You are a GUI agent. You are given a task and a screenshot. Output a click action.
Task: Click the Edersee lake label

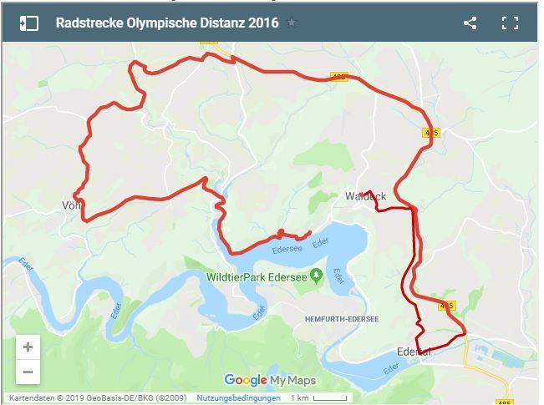coord(287,250)
